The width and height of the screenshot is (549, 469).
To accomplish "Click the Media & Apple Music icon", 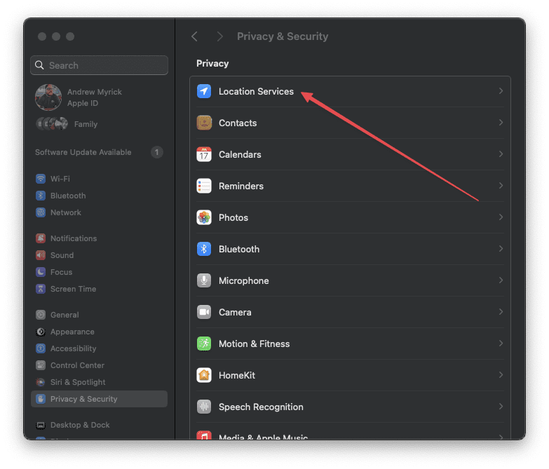I will (204, 435).
